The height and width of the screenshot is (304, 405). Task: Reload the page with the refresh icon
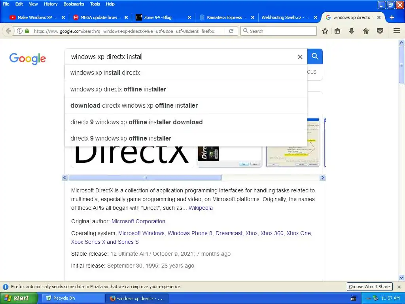click(x=231, y=31)
